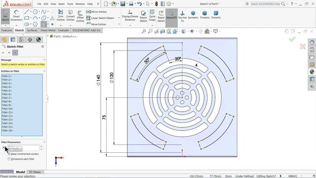The width and height of the screenshot is (316, 178).
Task: Collapse the Fillet Parameters section
Action: [44, 142]
